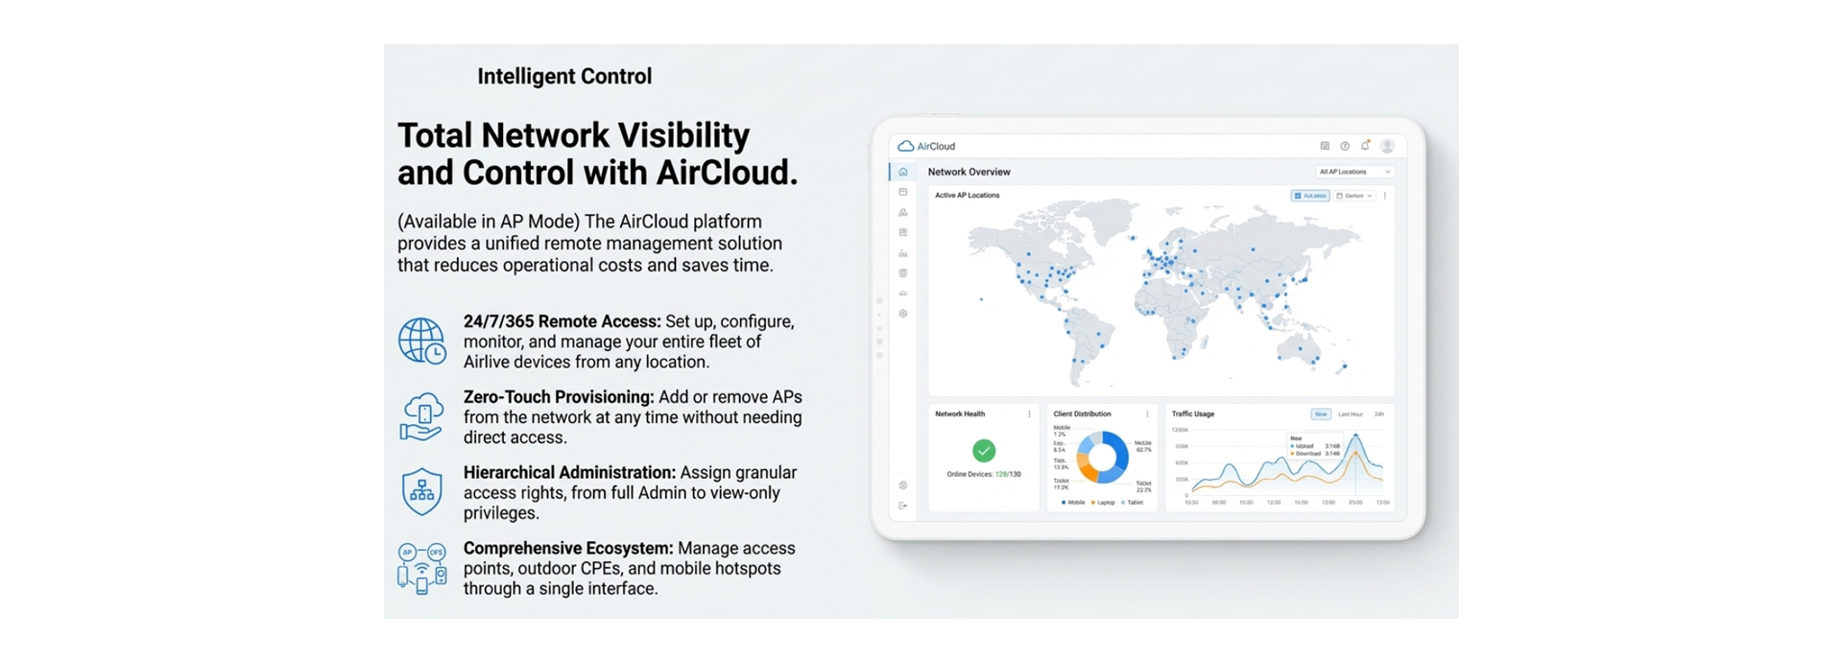Open the notification bell in AirCloud header
Image resolution: width=1843 pixels, height=662 pixels.
coord(1365,146)
